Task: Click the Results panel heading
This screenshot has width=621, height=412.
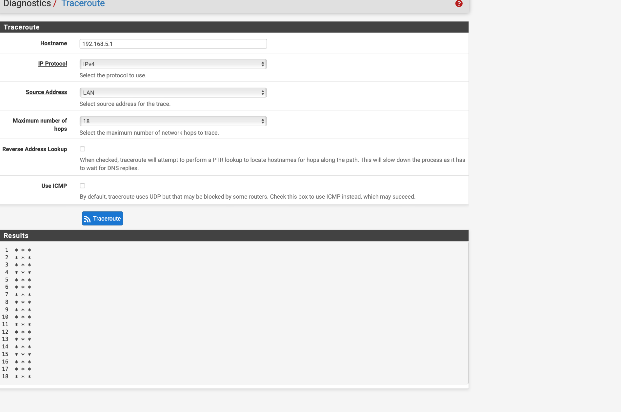Action: [x=16, y=236]
